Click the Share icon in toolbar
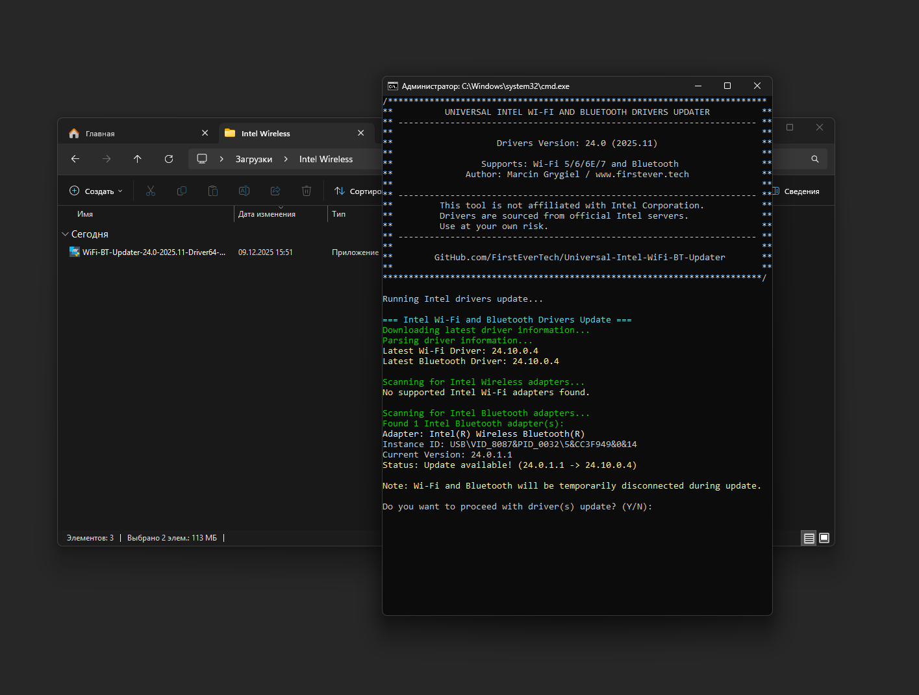The width and height of the screenshot is (919, 695). pos(275,191)
